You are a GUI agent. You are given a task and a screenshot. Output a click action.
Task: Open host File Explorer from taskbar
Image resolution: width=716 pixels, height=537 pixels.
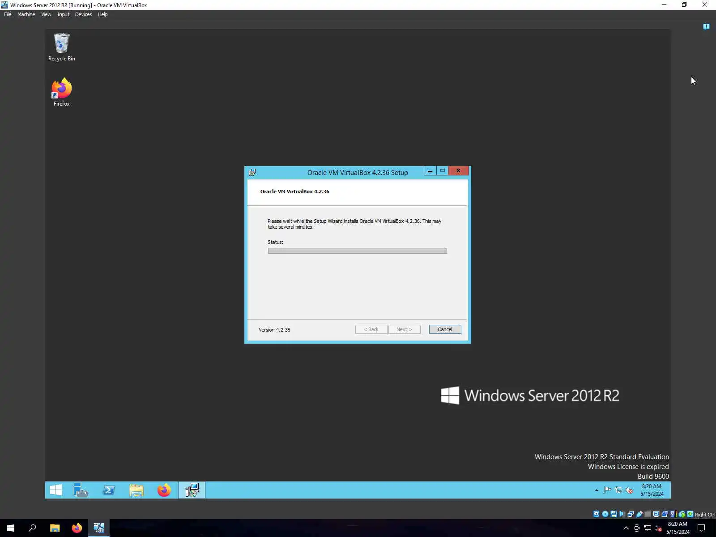point(55,528)
